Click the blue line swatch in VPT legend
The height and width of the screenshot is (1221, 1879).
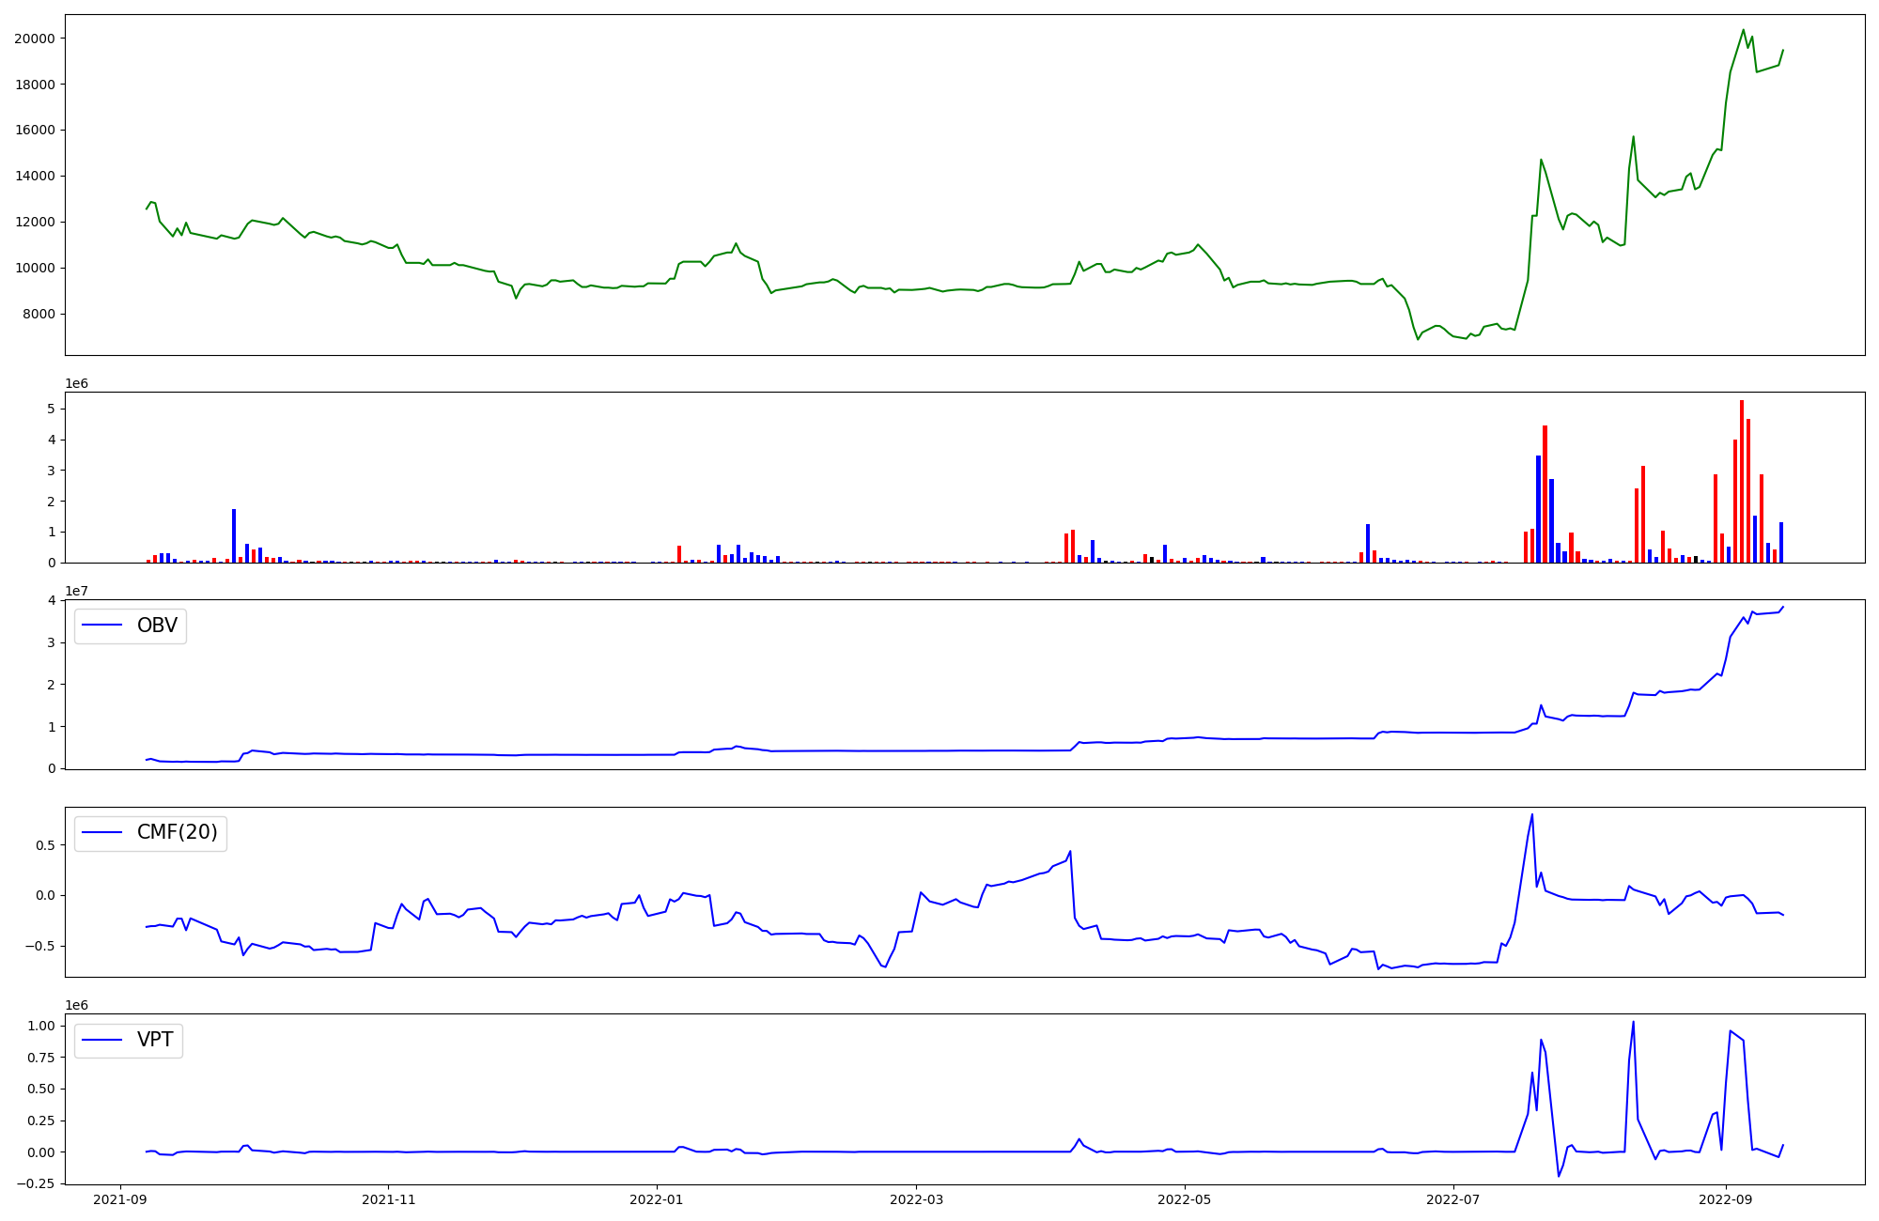[x=102, y=1040]
